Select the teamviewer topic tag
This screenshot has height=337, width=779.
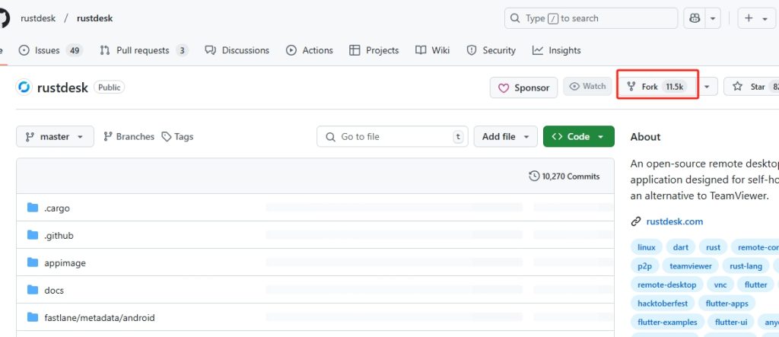click(x=691, y=266)
